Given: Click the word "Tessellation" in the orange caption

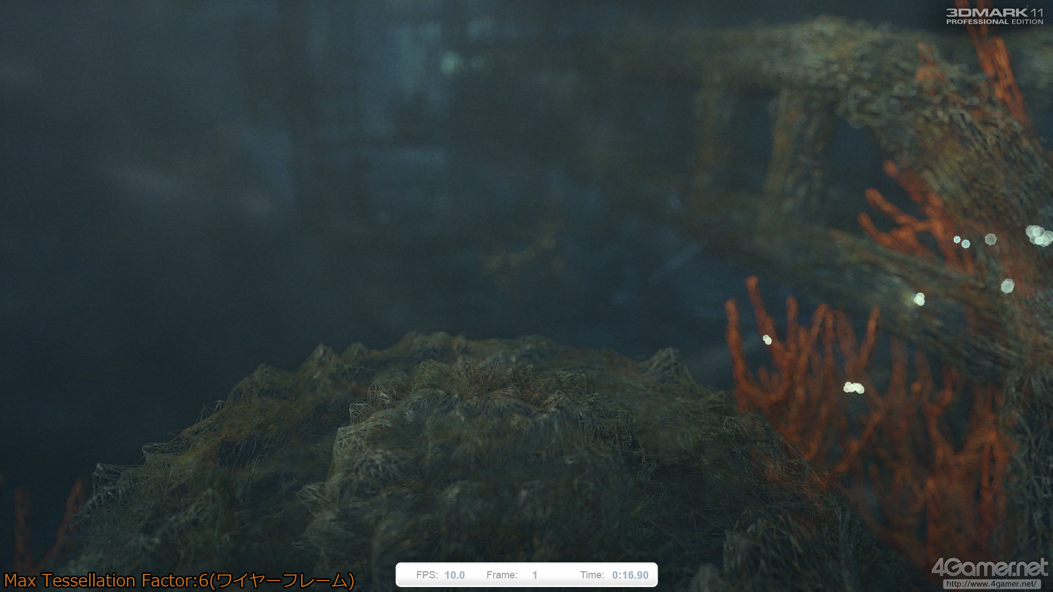Looking at the screenshot, I should 88,580.
